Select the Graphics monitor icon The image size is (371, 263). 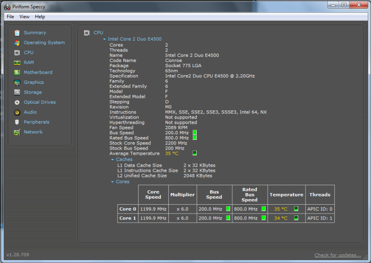pyautogui.click(x=17, y=82)
